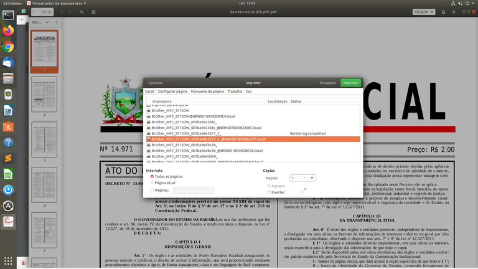Click the page range input field

pos(194,190)
